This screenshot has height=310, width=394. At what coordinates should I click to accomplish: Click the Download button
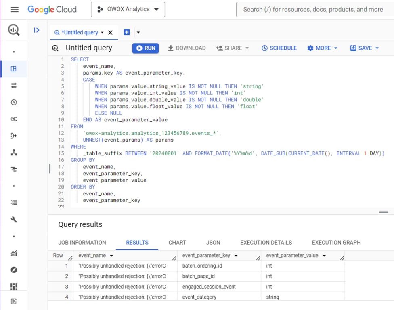point(187,48)
